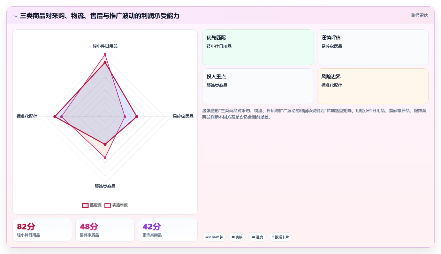Click the 实施难度 legend color box
The image size is (441, 254).
point(108,205)
